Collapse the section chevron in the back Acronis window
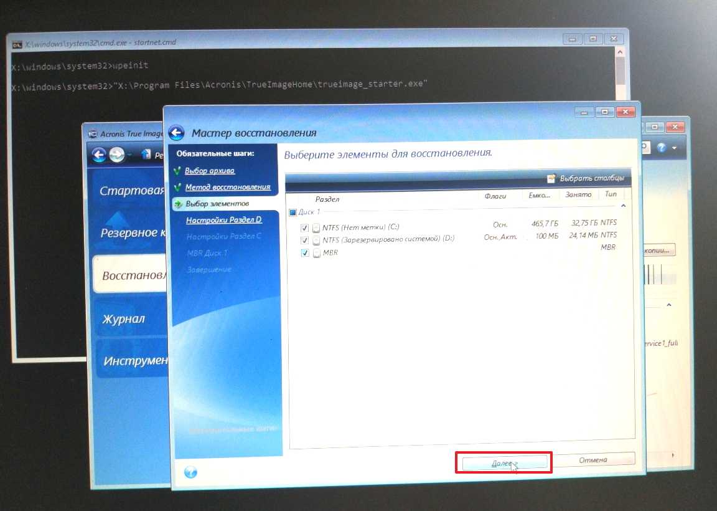Screen dimensions: 717x511 click(x=669, y=305)
